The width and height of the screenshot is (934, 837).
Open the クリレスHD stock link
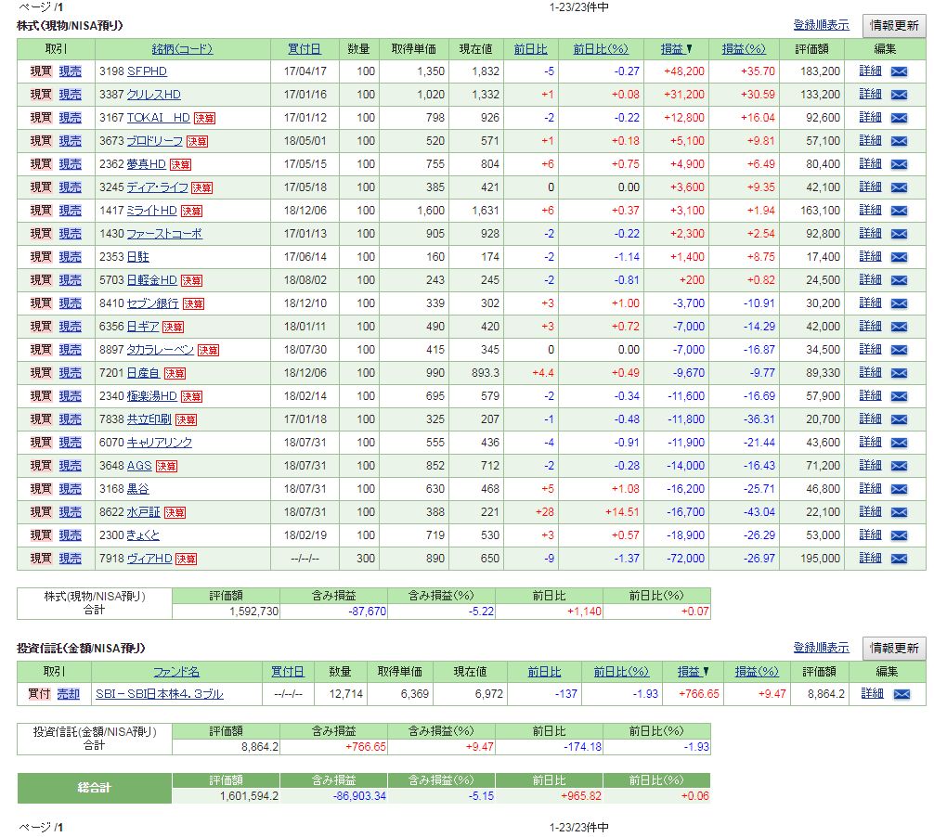coord(154,95)
